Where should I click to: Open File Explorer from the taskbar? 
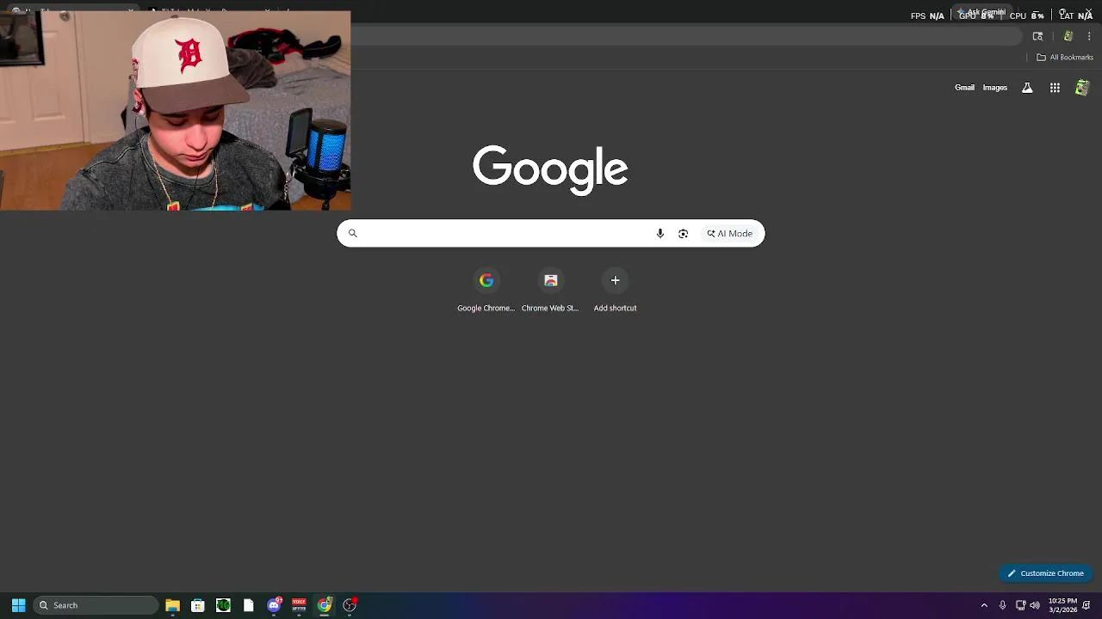[172, 605]
